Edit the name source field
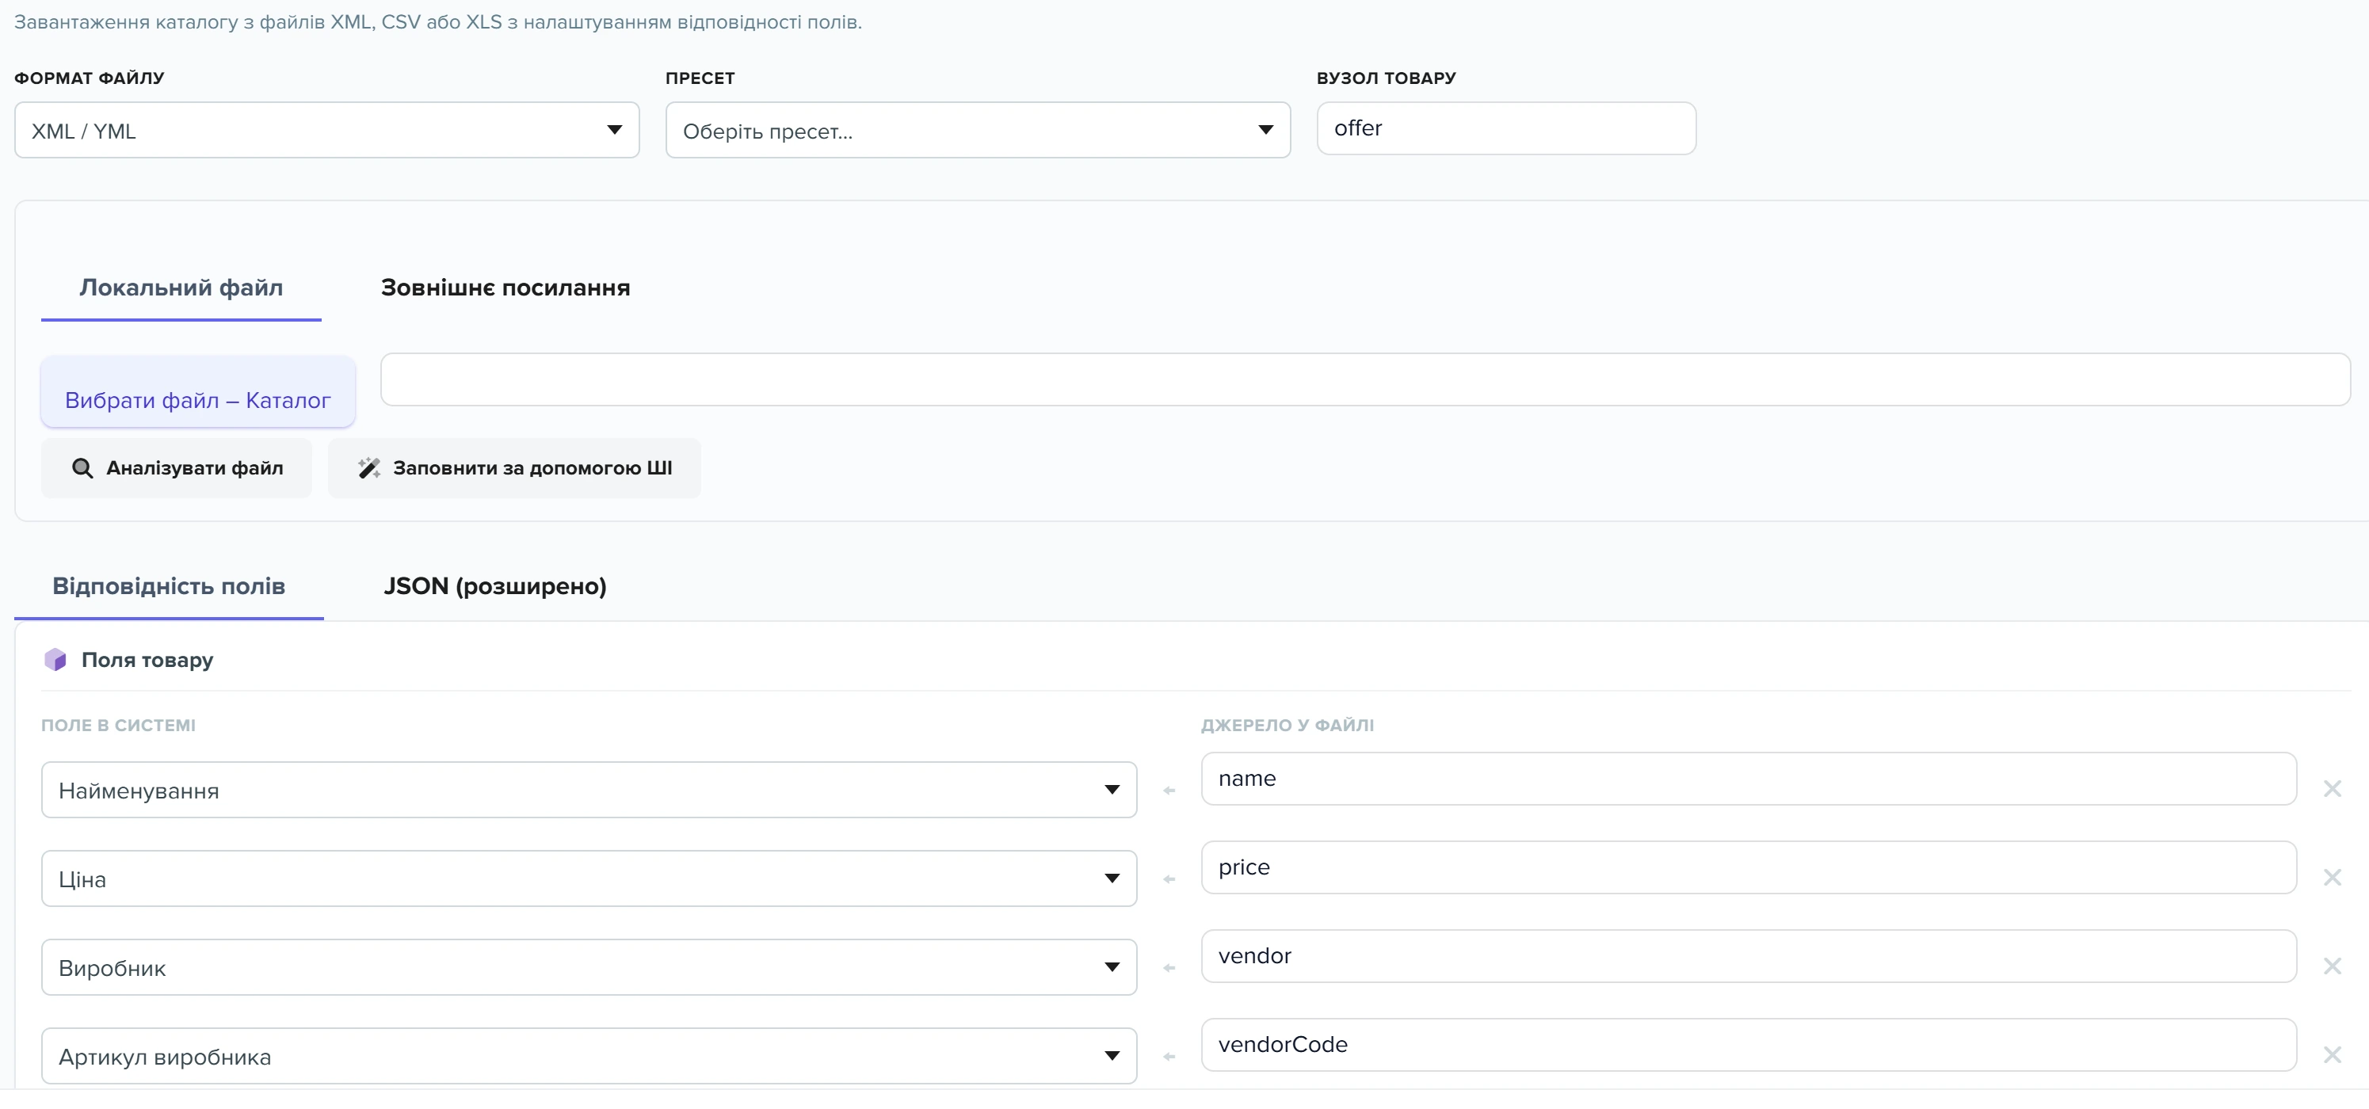The width and height of the screenshot is (2369, 1109). [1749, 779]
